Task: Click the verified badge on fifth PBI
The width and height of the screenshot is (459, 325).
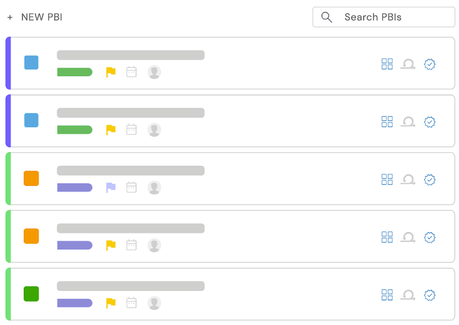Action: coord(430,295)
